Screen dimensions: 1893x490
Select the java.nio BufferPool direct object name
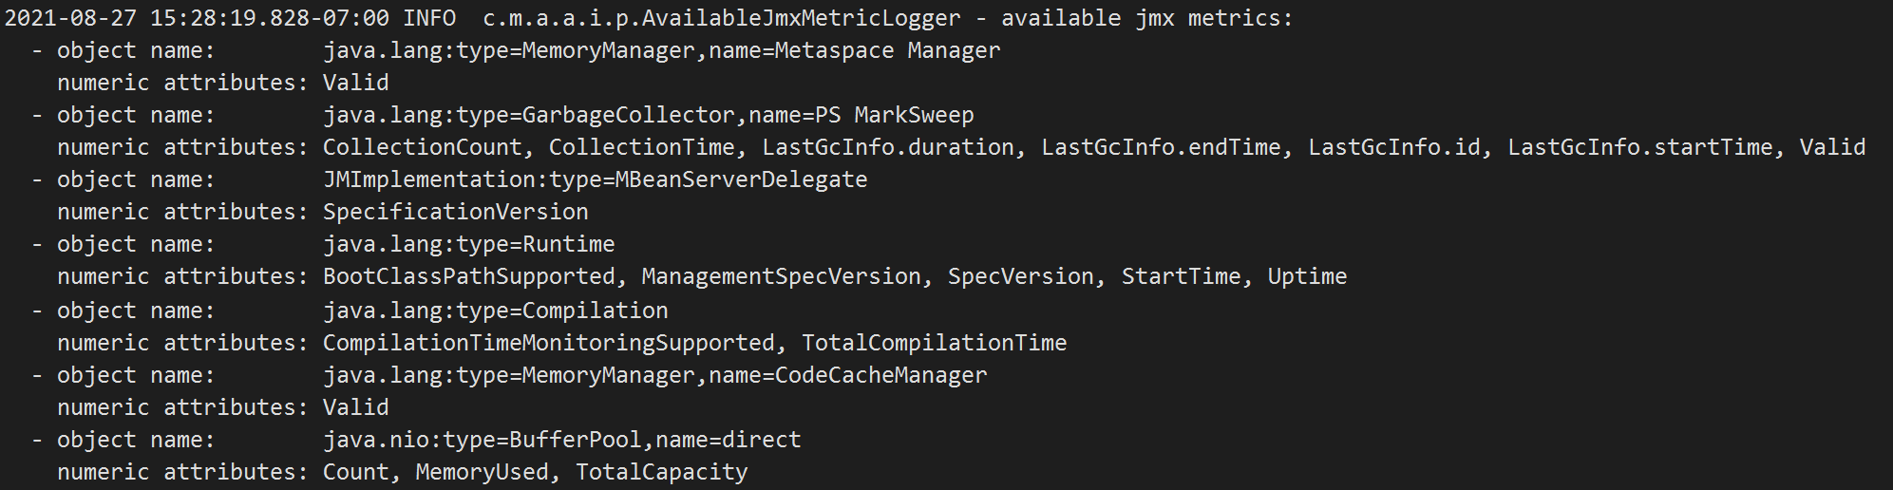click(x=562, y=440)
